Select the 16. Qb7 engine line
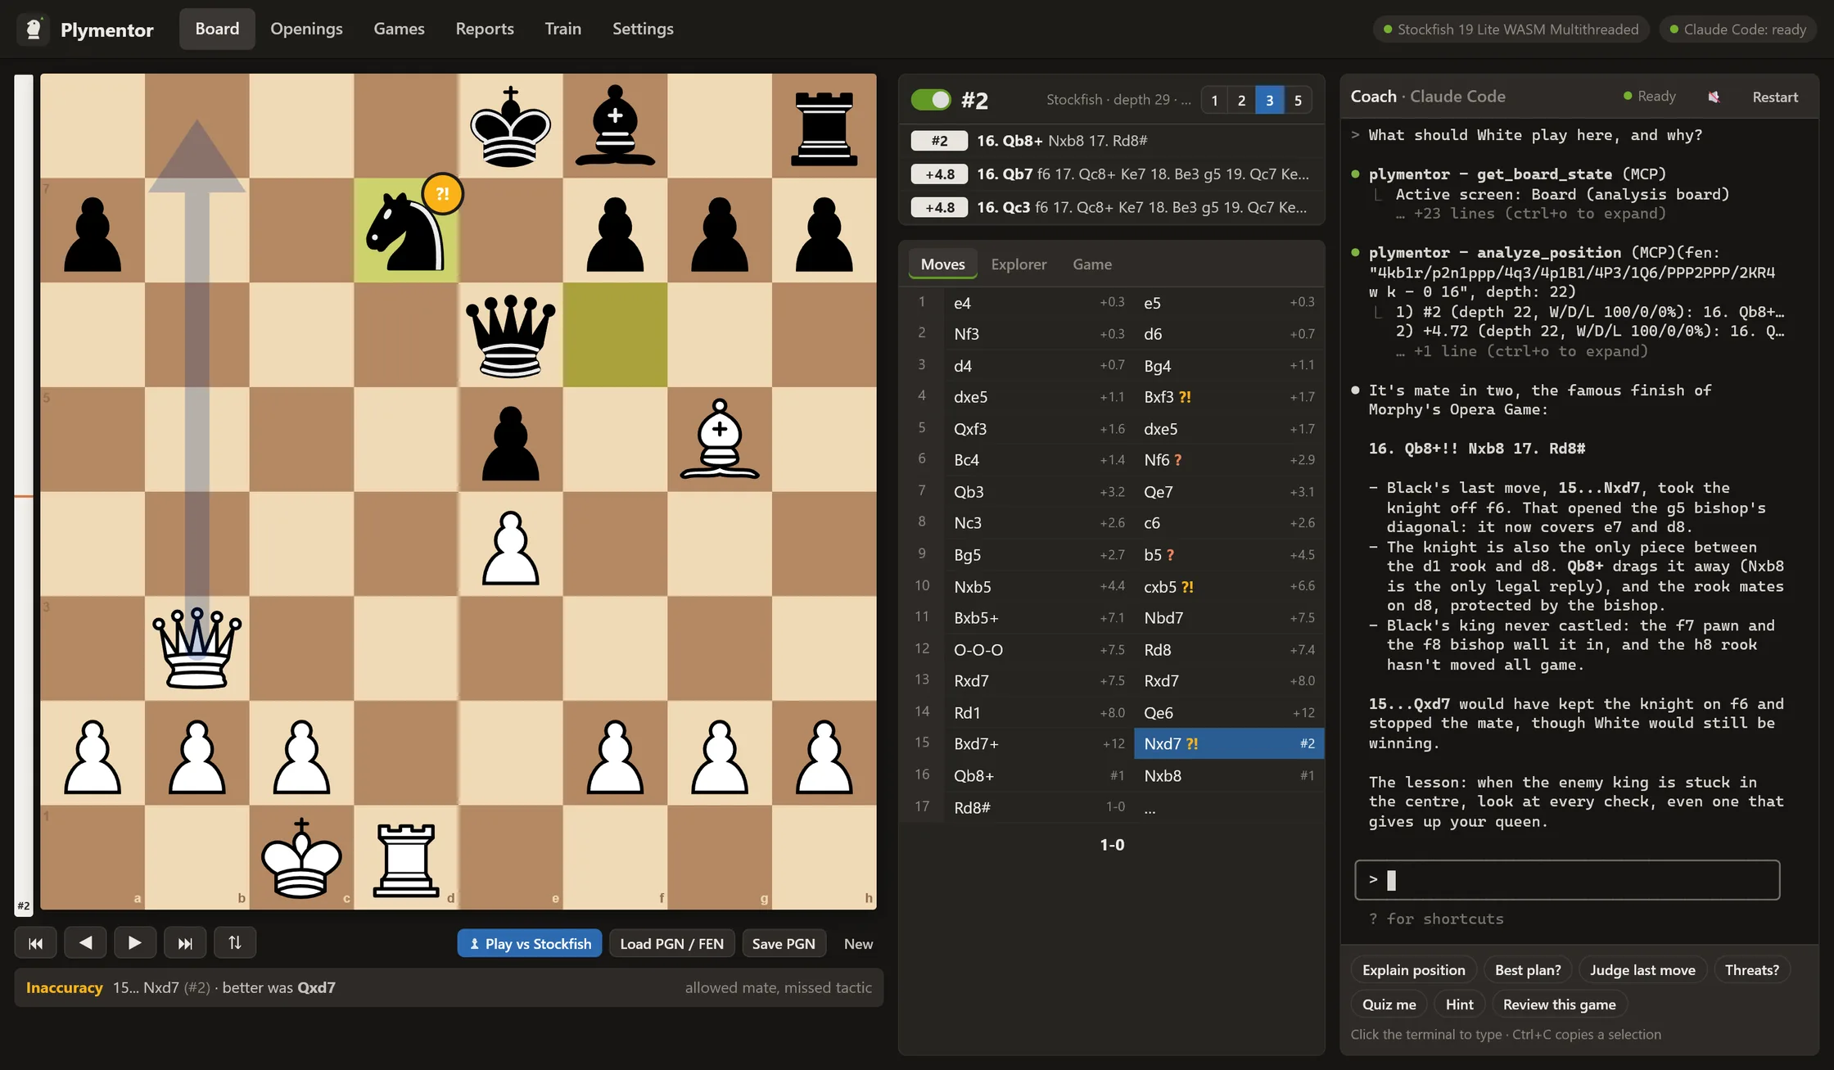 coord(1112,174)
